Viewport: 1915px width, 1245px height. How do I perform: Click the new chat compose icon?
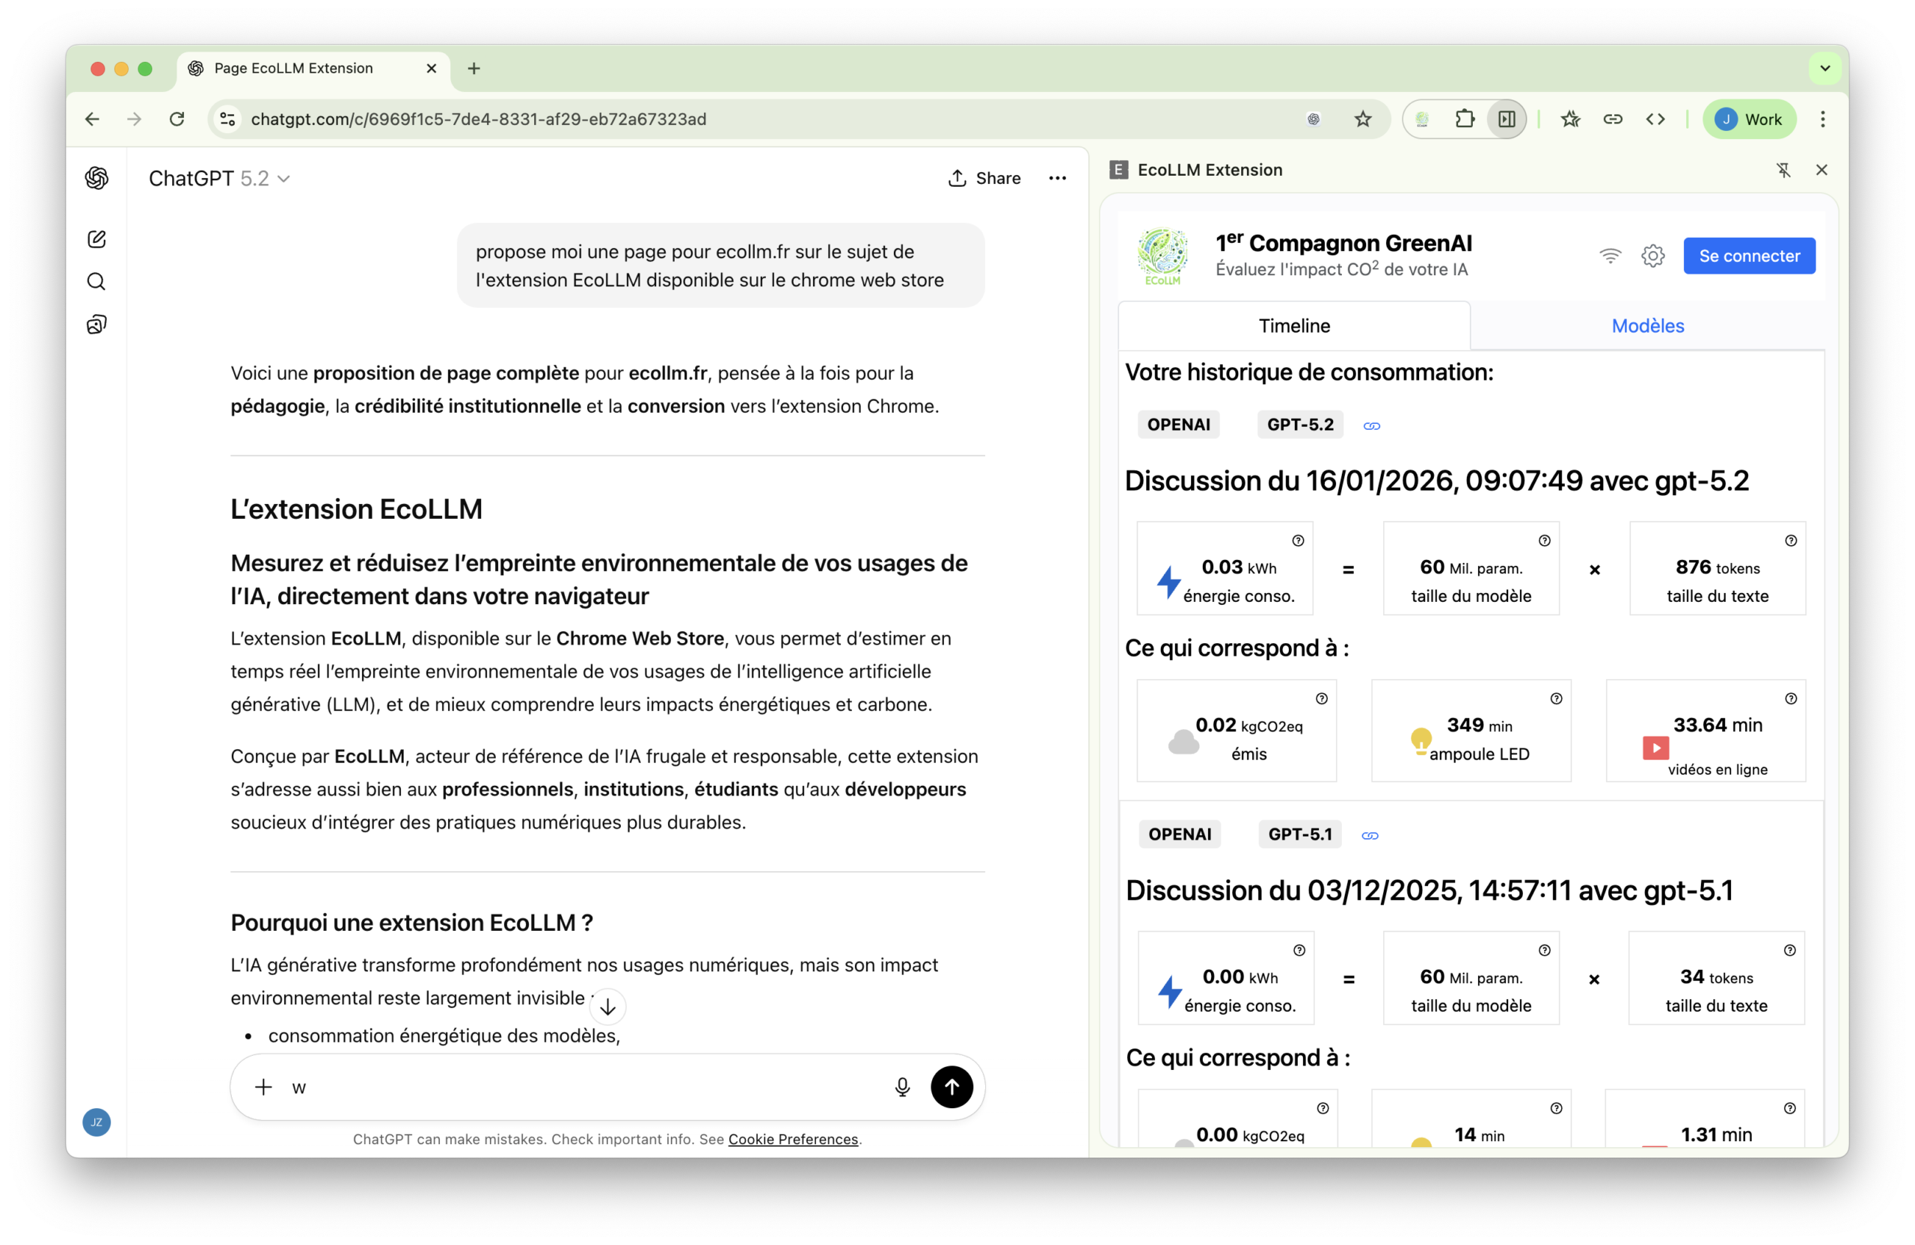pyautogui.click(x=96, y=239)
